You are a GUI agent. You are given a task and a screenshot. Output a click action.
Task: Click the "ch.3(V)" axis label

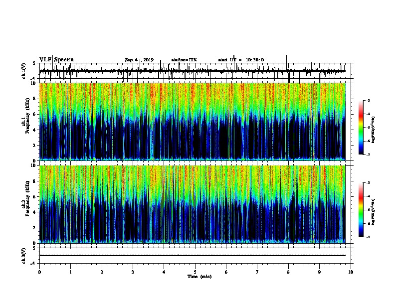(24, 256)
